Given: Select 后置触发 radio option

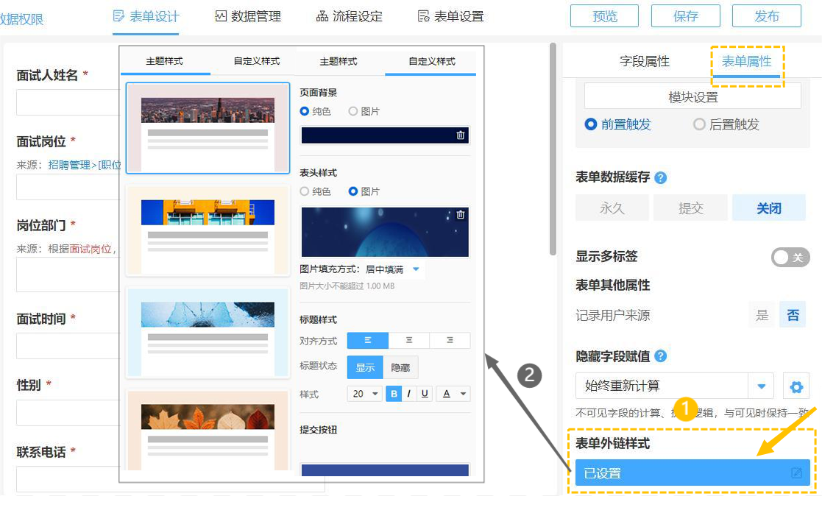Looking at the screenshot, I should tap(699, 124).
